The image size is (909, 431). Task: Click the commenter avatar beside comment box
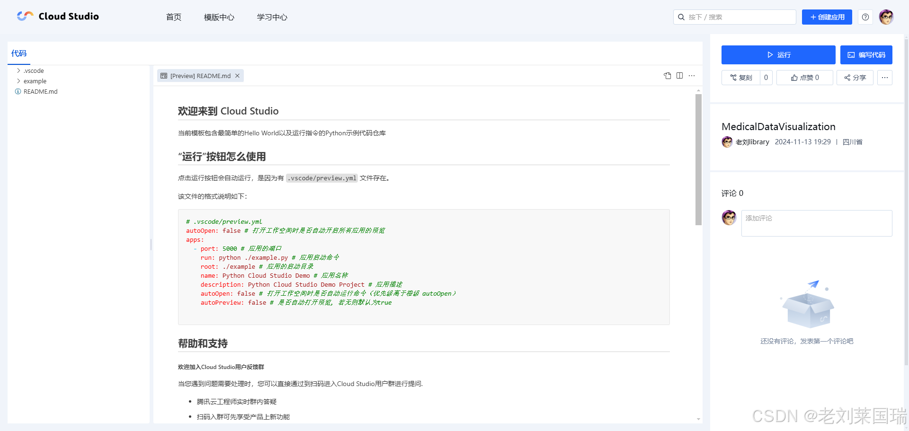tap(729, 218)
